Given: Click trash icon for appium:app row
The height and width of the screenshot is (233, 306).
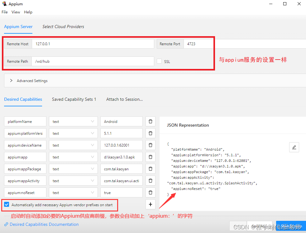Looking at the screenshot, I should pos(151,157).
